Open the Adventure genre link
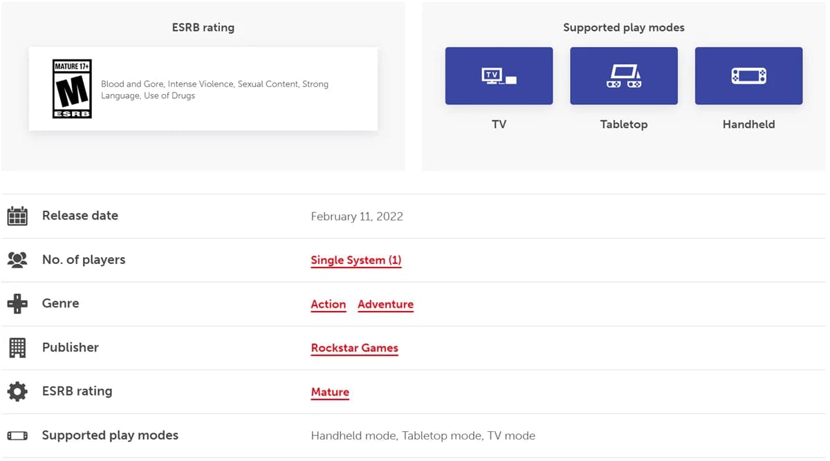 tap(385, 304)
